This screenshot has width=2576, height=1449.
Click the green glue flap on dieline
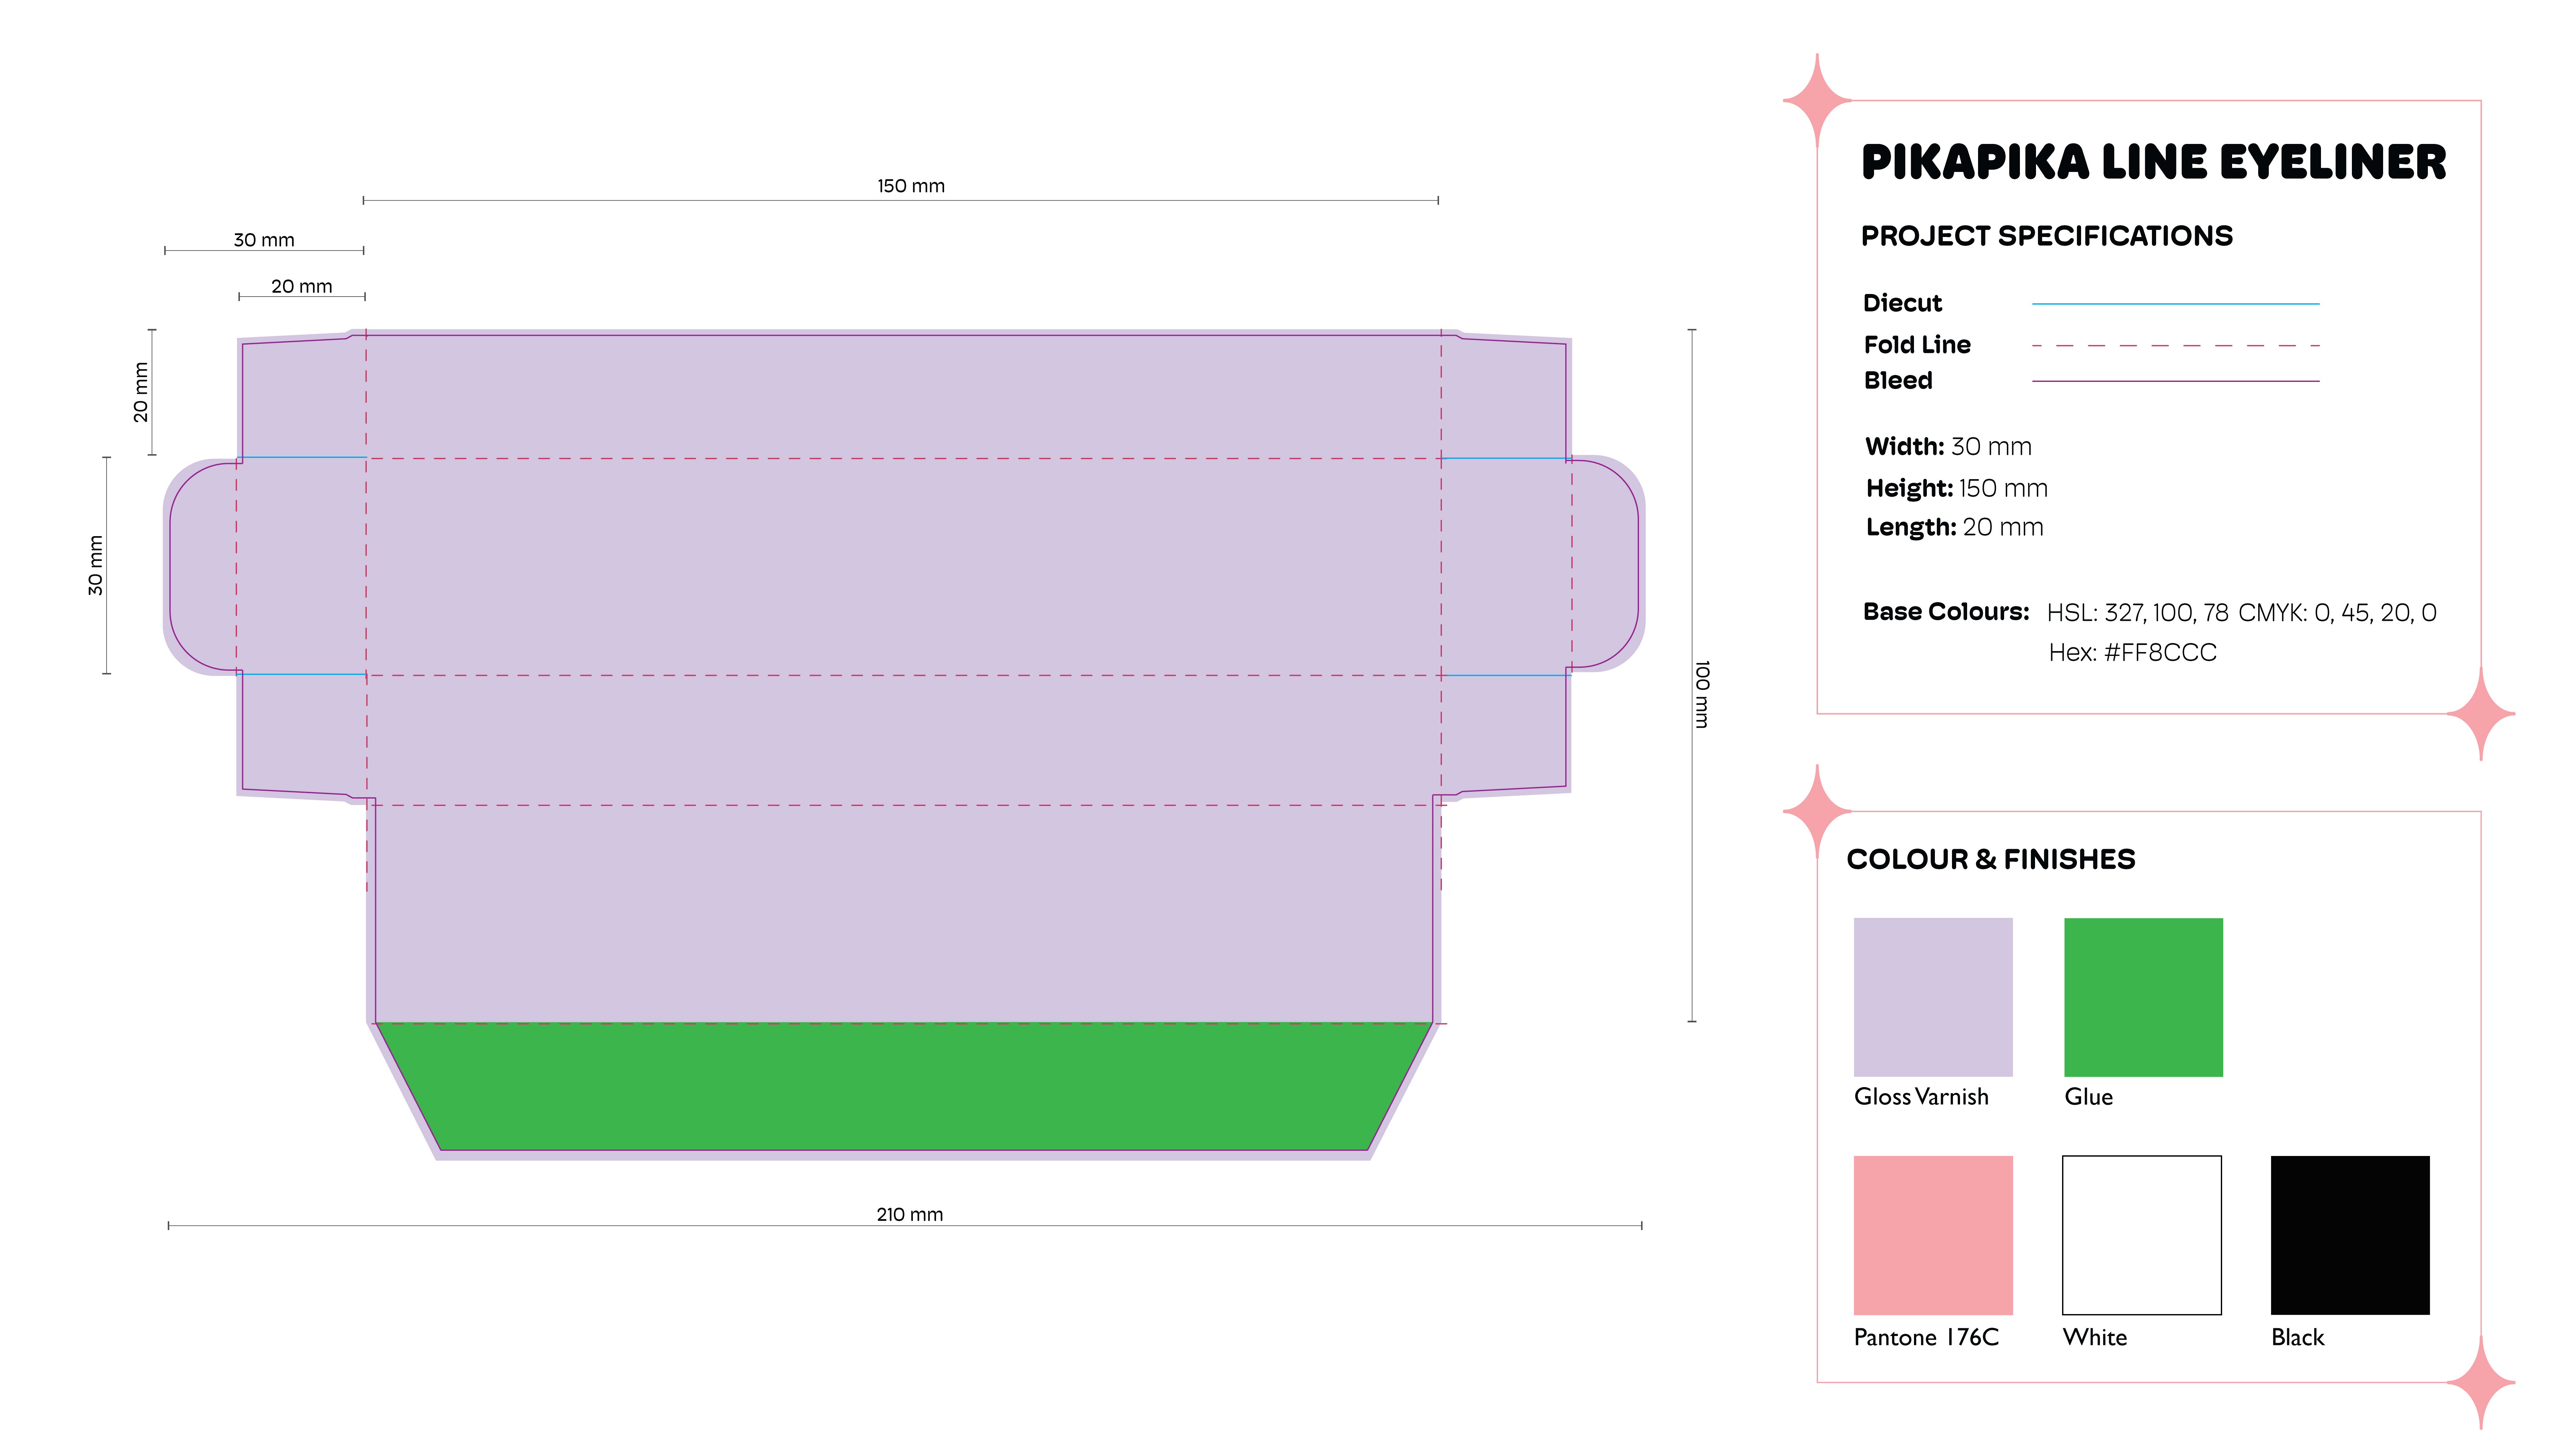click(x=903, y=1086)
